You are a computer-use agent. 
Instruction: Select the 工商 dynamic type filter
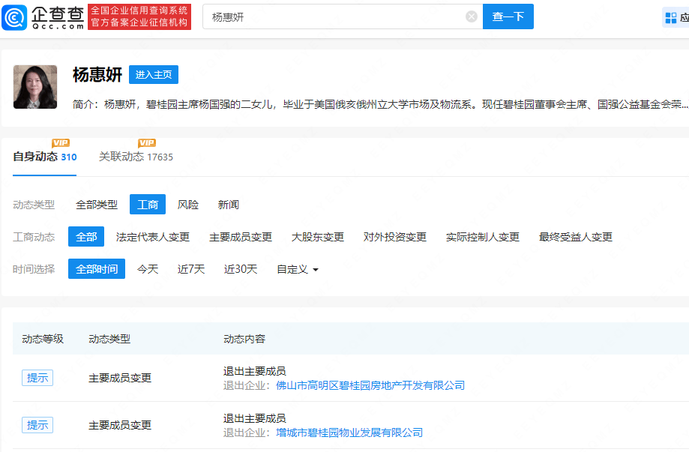[x=147, y=205]
